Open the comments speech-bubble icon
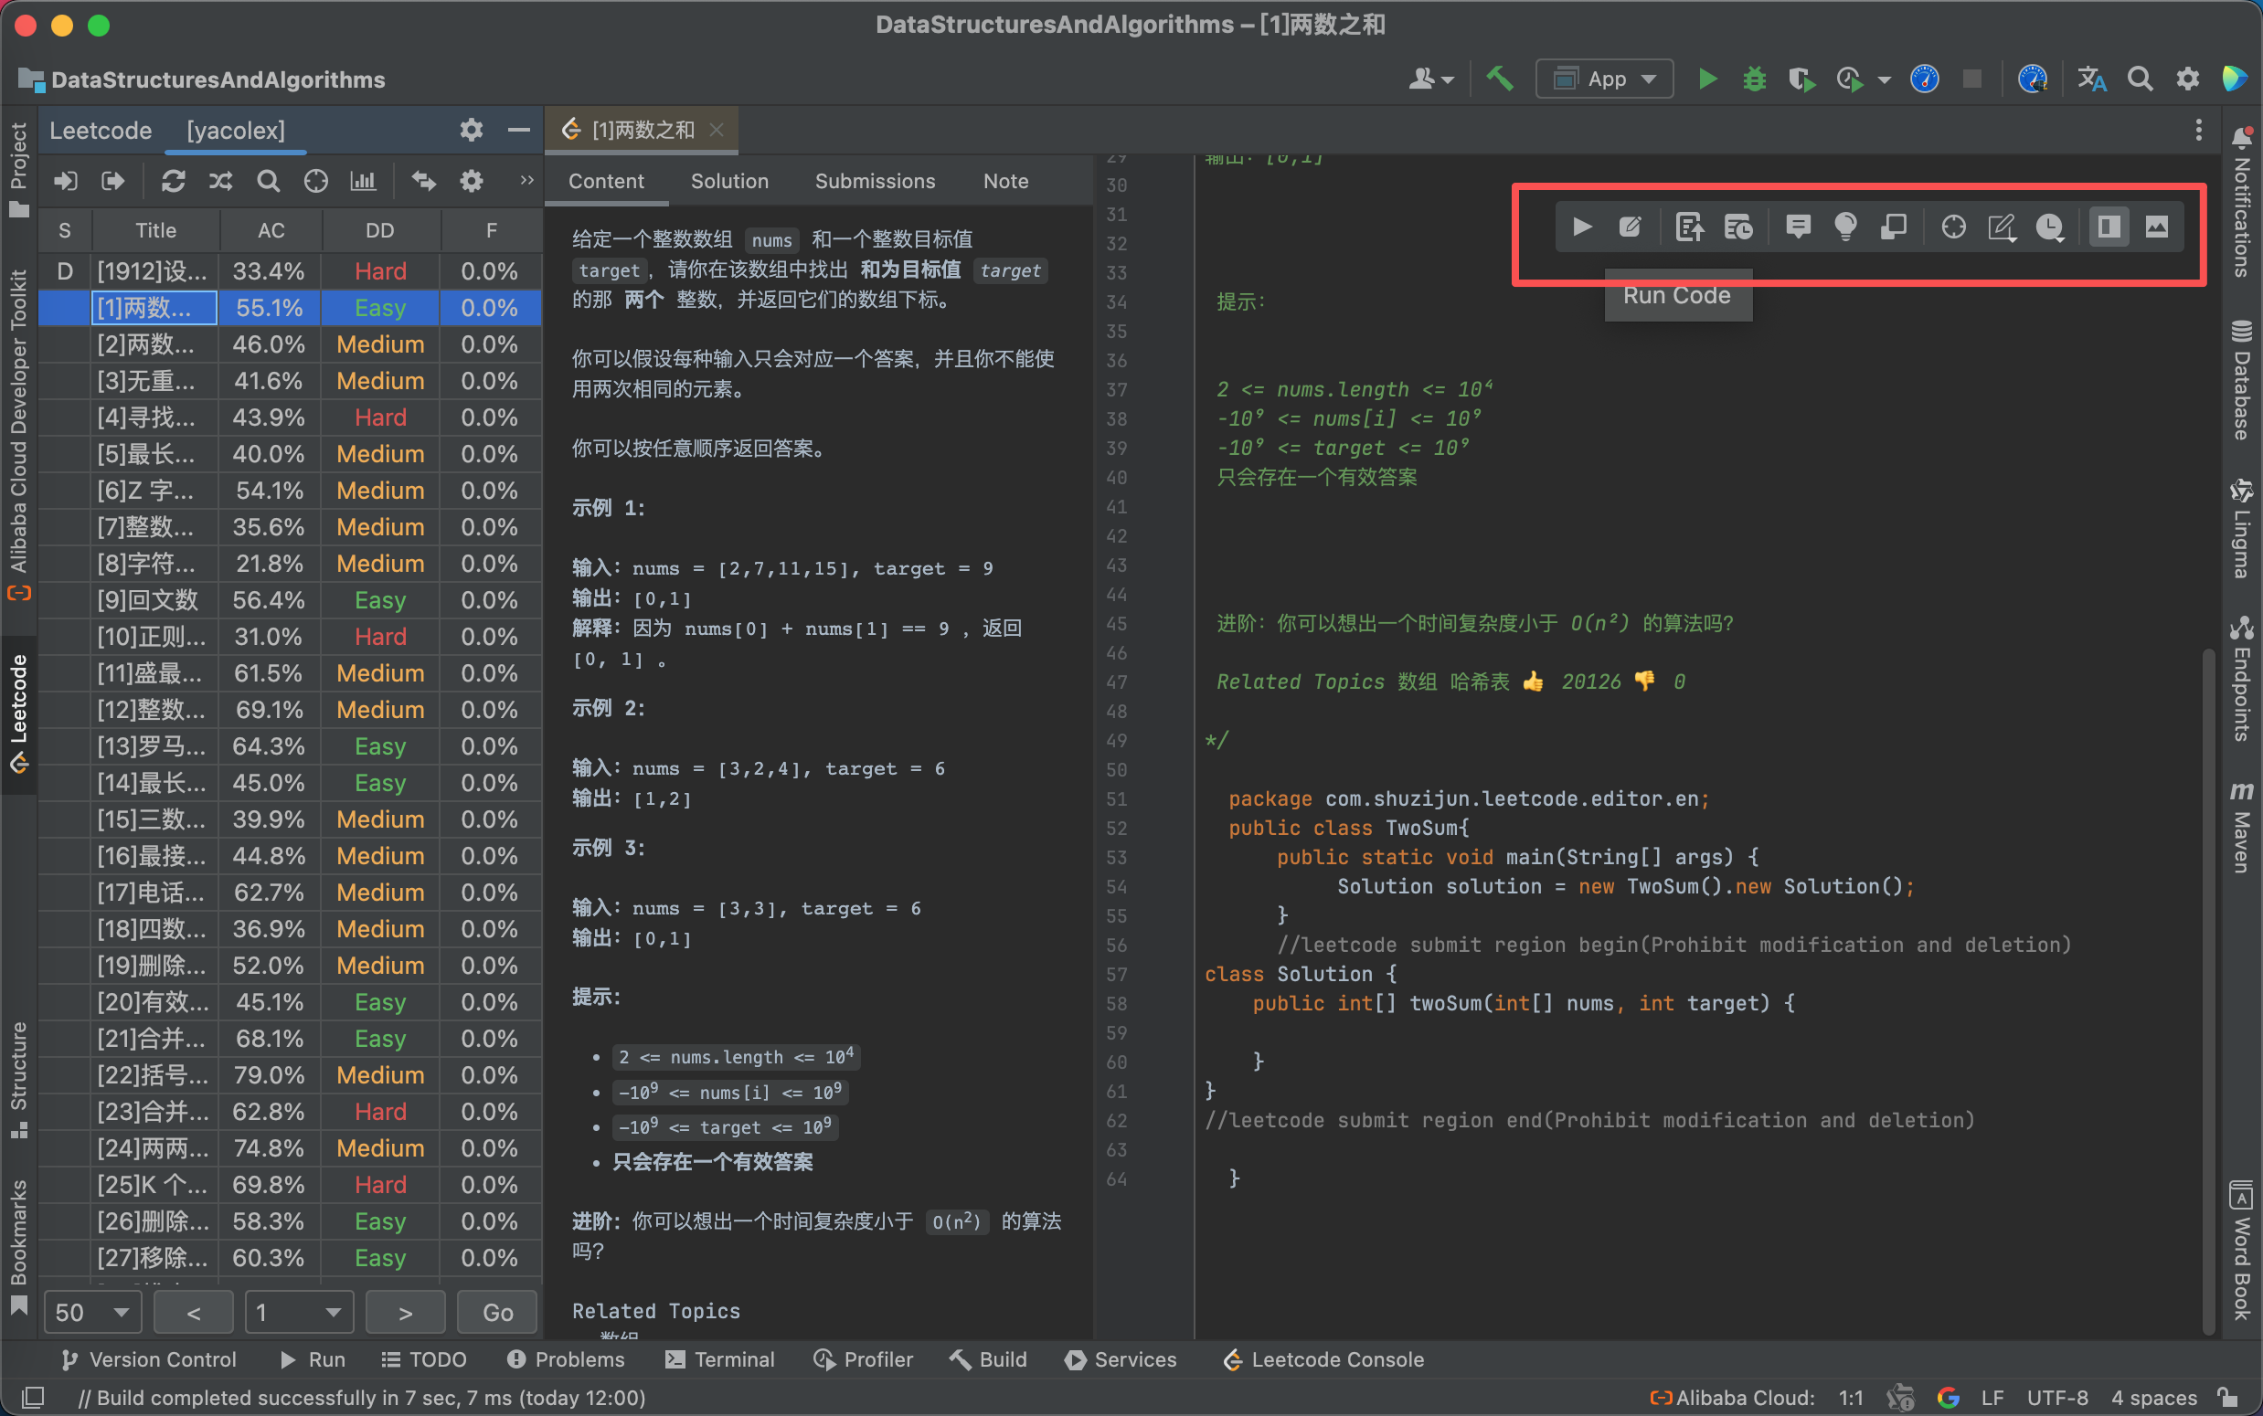Screen dimensions: 2263x1416 pos(1798,227)
